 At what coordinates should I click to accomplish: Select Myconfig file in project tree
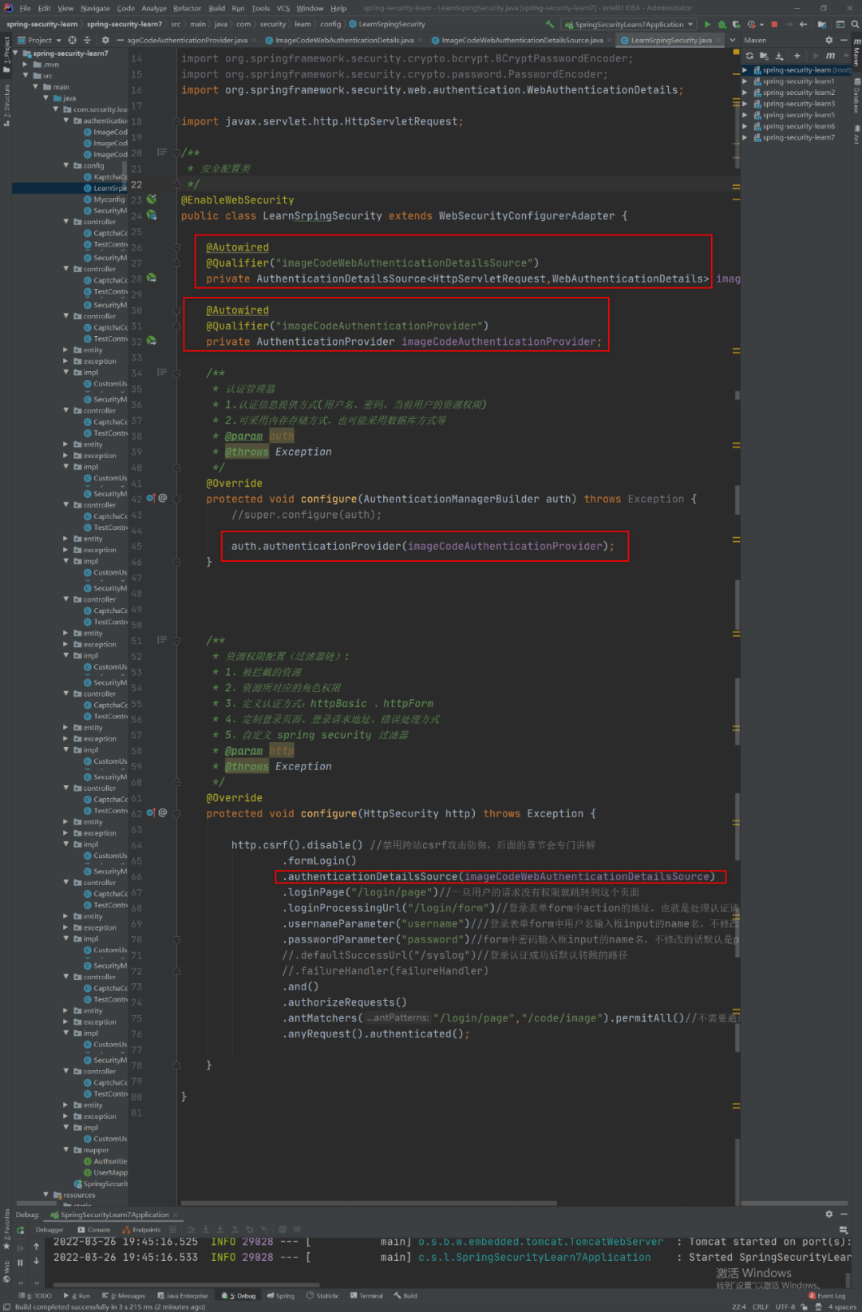click(x=105, y=200)
